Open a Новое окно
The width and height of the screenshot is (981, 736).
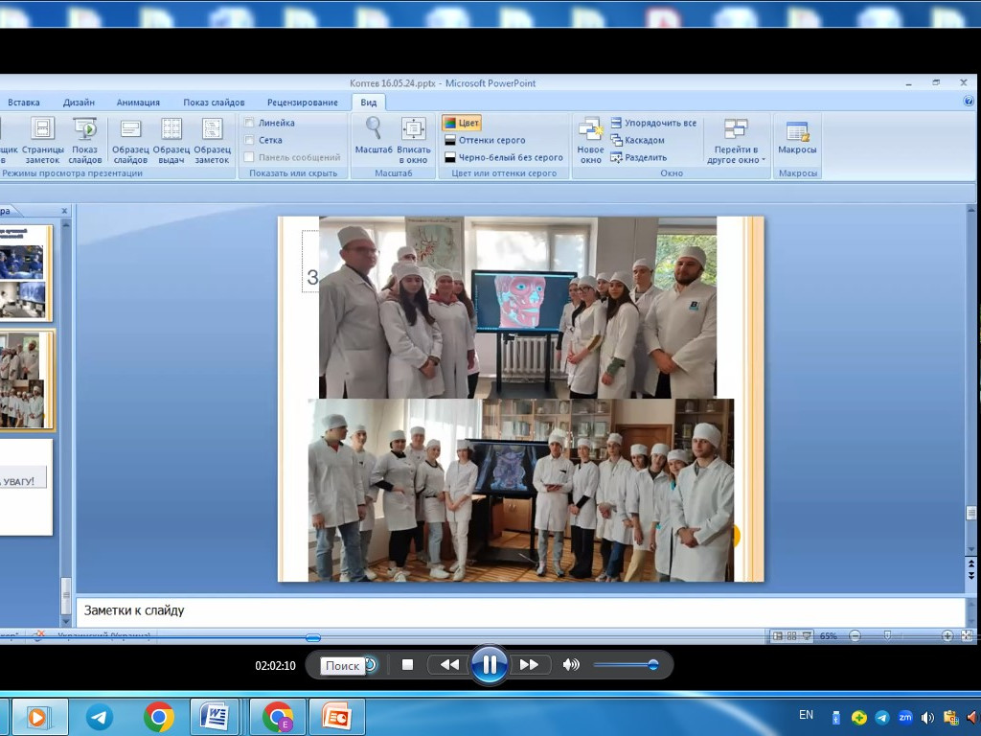tap(590, 141)
